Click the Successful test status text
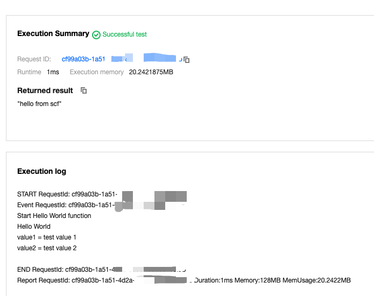This screenshot has width=374, height=296. (x=125, y=34)
